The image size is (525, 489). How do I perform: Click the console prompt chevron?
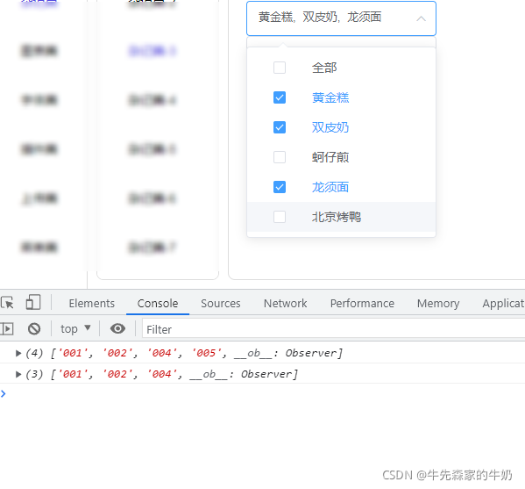(4, 394)
